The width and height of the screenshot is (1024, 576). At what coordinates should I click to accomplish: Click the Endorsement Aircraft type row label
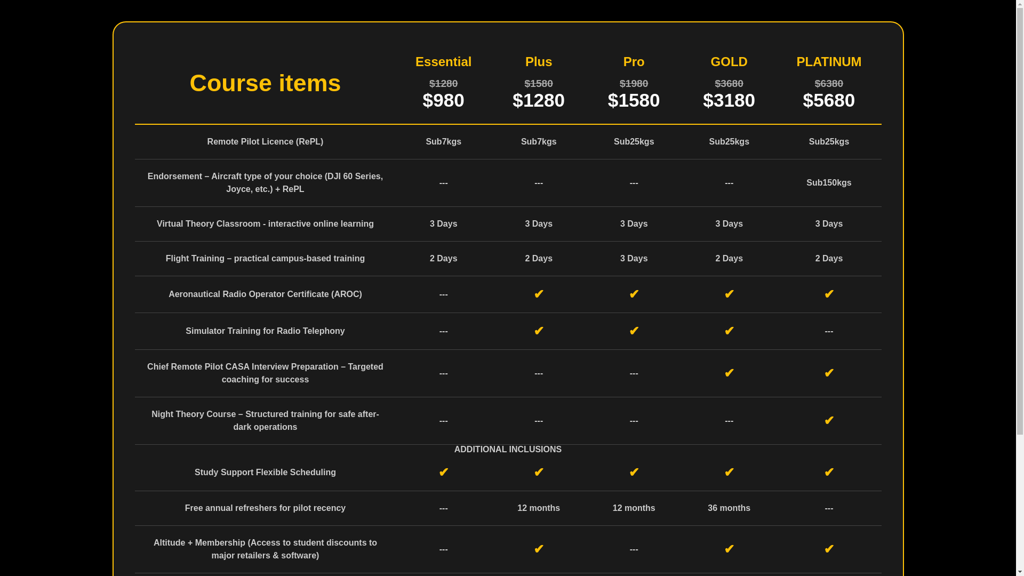click(x=265, y=183)
